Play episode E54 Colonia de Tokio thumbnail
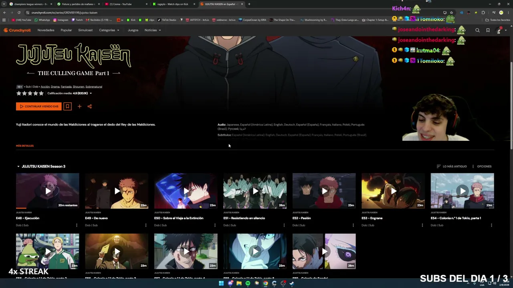The image size is (513, 288). click(463, 191)
